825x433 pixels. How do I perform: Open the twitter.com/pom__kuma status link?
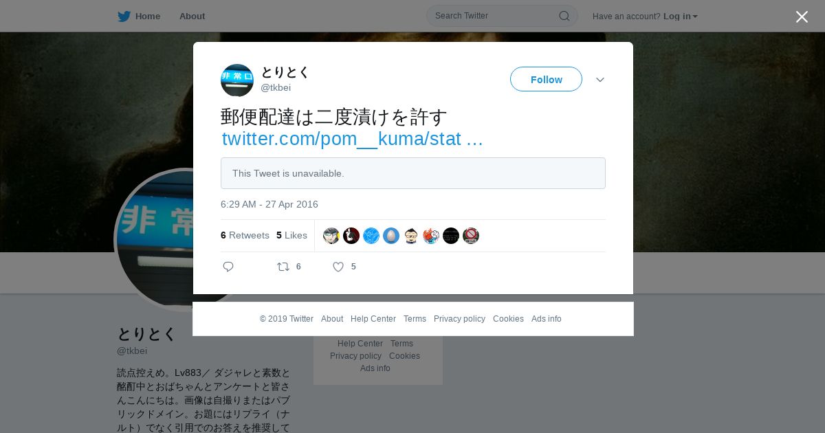coord(352,139)
